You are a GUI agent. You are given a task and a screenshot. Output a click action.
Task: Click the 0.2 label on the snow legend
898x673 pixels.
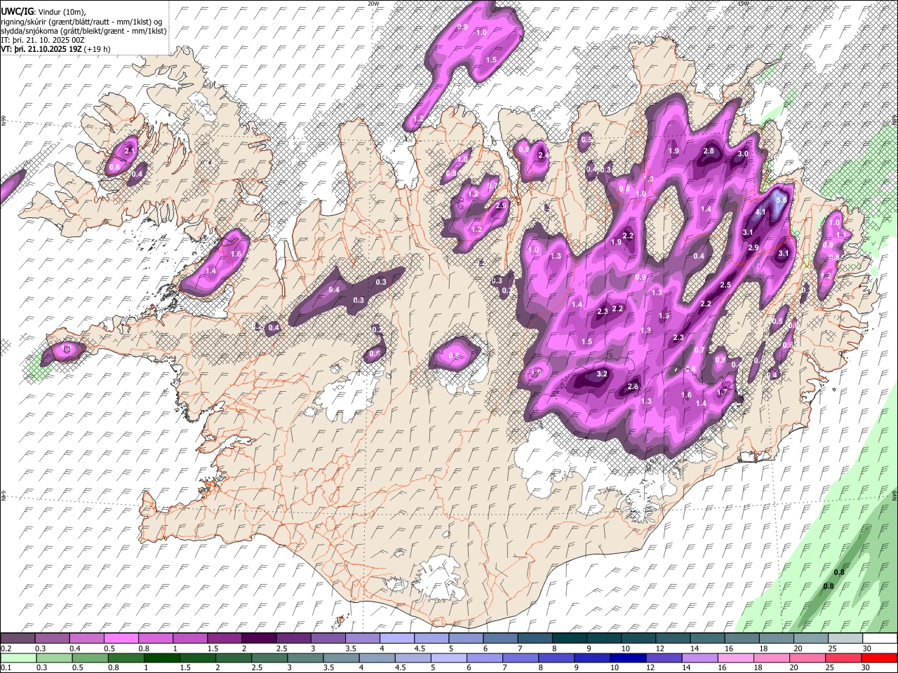tap(5, 648)
